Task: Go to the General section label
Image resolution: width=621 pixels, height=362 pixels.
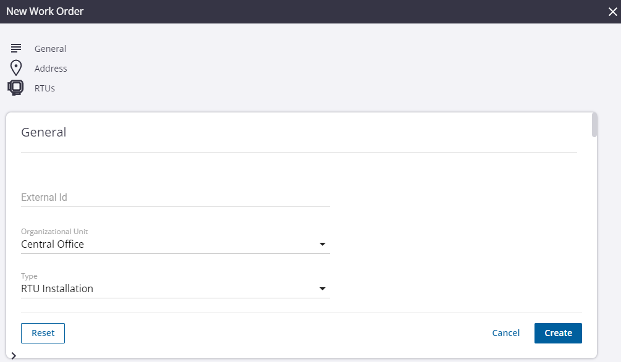Action: 50,49
